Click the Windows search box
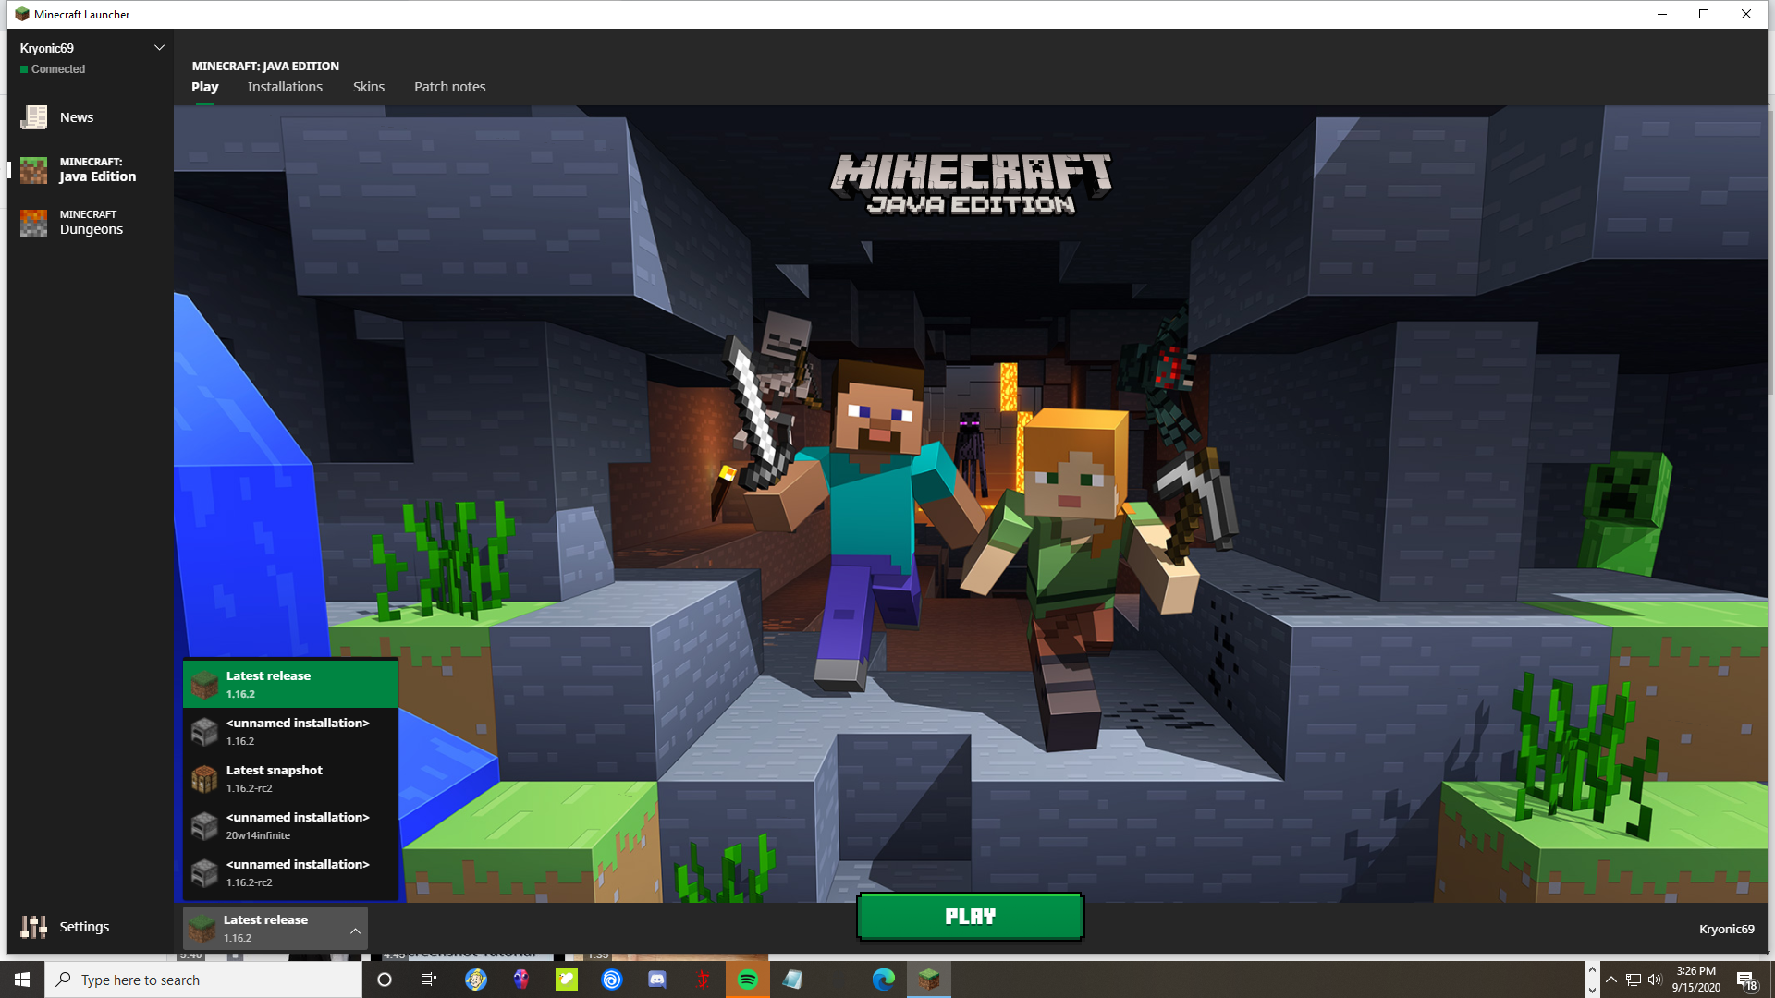The image size is (1775, 998). 203,980
